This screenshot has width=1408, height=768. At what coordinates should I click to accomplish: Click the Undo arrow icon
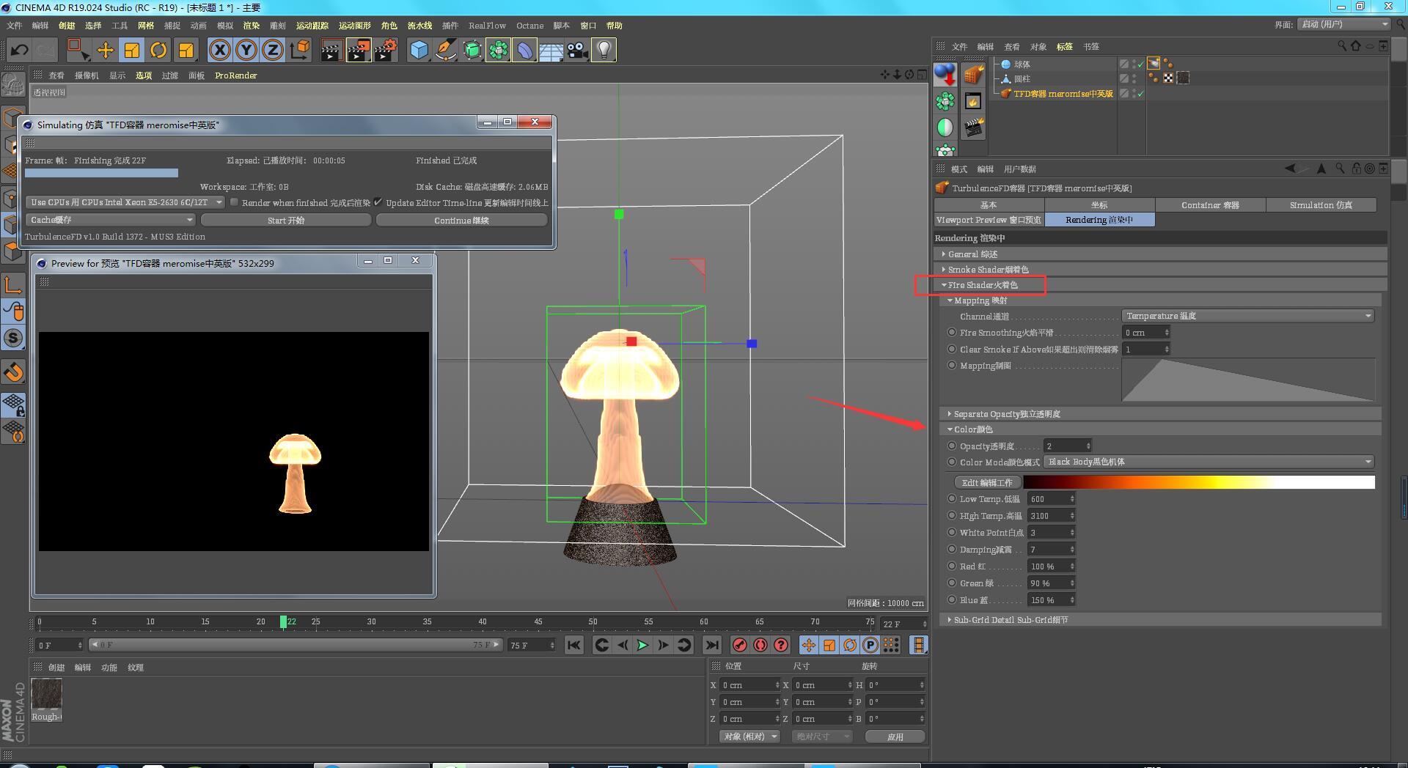point(20,50)
